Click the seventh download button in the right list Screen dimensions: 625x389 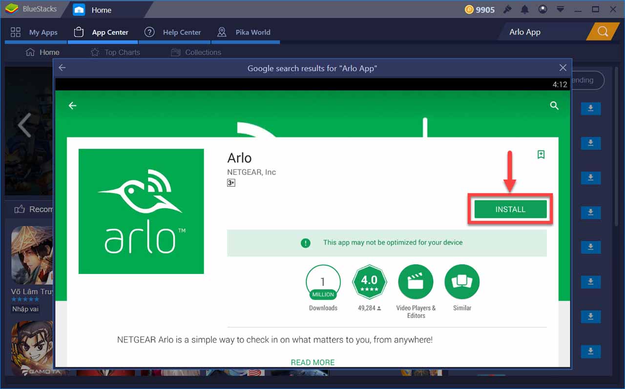[590, 316]
